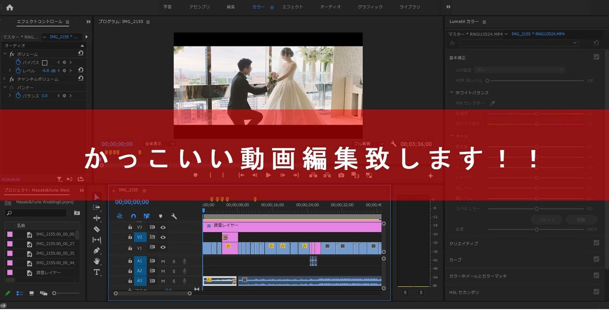Switch to the 編集 workspace
This screenshot has width=609, height=310.
pos(231,7)
